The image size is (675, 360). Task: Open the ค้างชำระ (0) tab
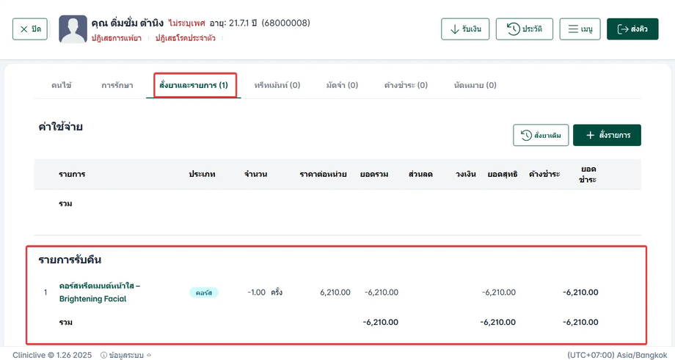coord(406,85)
